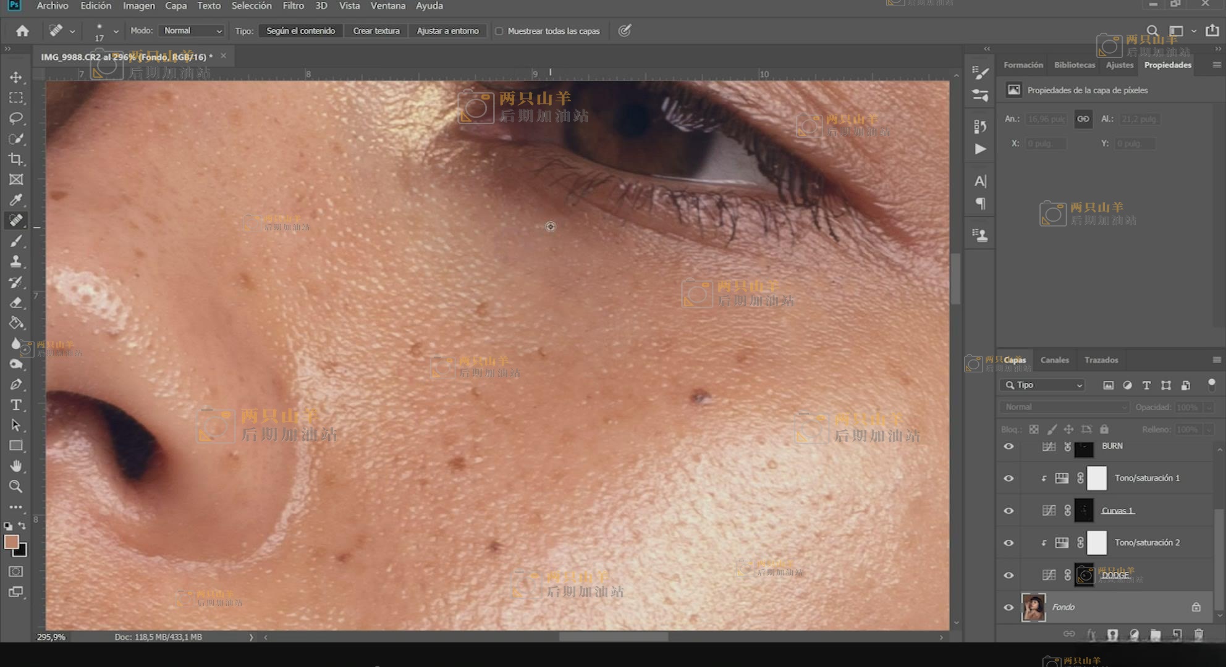Viewport: 1226px width, 667px height.
Task: Toggle visibility of Curvas 1 layer
Action: click(x=1008, y=511)
